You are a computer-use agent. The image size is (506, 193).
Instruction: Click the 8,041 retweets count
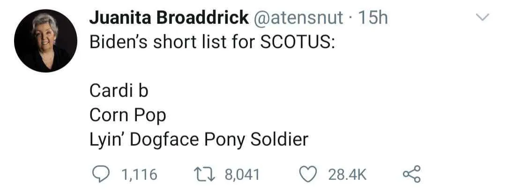coord(242,175)
